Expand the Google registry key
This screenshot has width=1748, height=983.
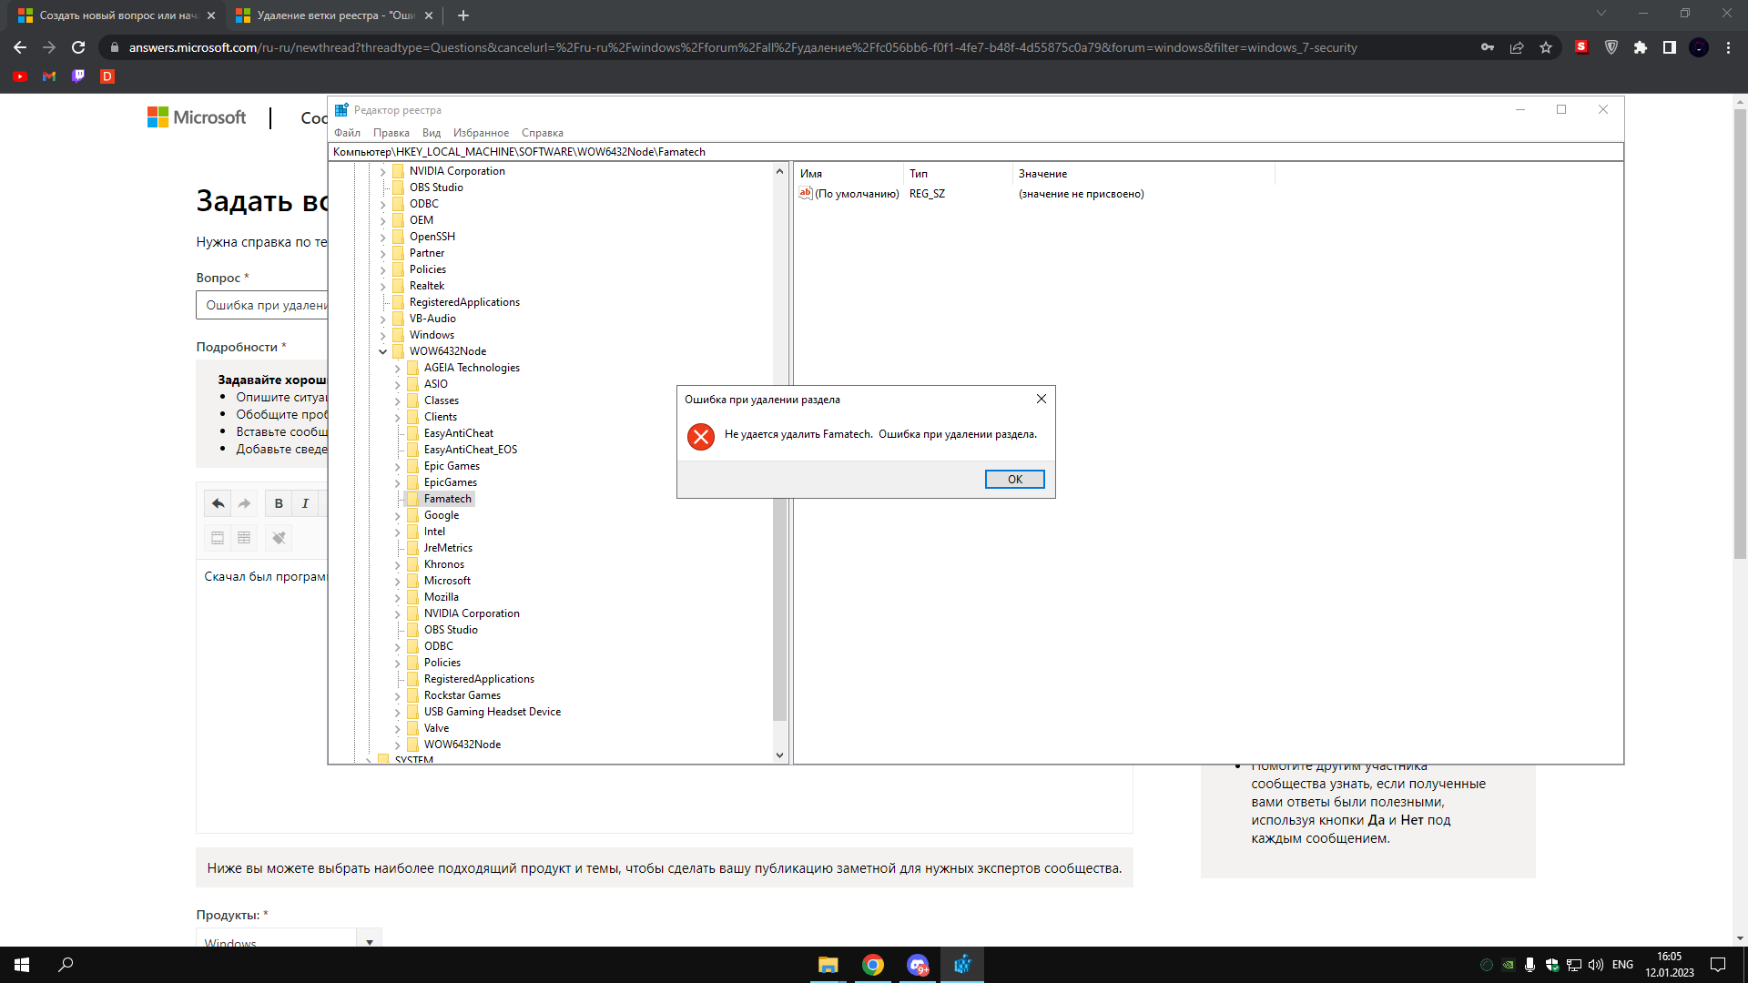398,515
